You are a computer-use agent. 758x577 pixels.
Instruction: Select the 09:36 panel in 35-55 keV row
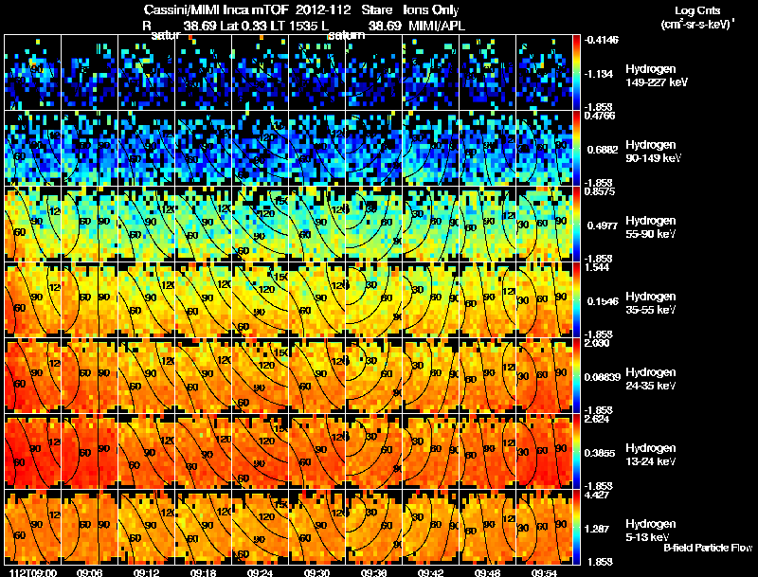[x=373, y=299]
